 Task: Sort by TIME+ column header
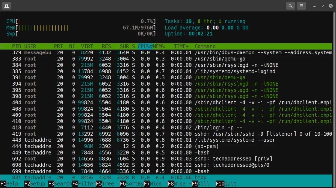181,46
